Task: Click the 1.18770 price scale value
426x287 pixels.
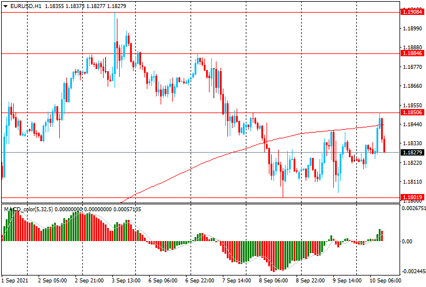Action: coord(413,67)
